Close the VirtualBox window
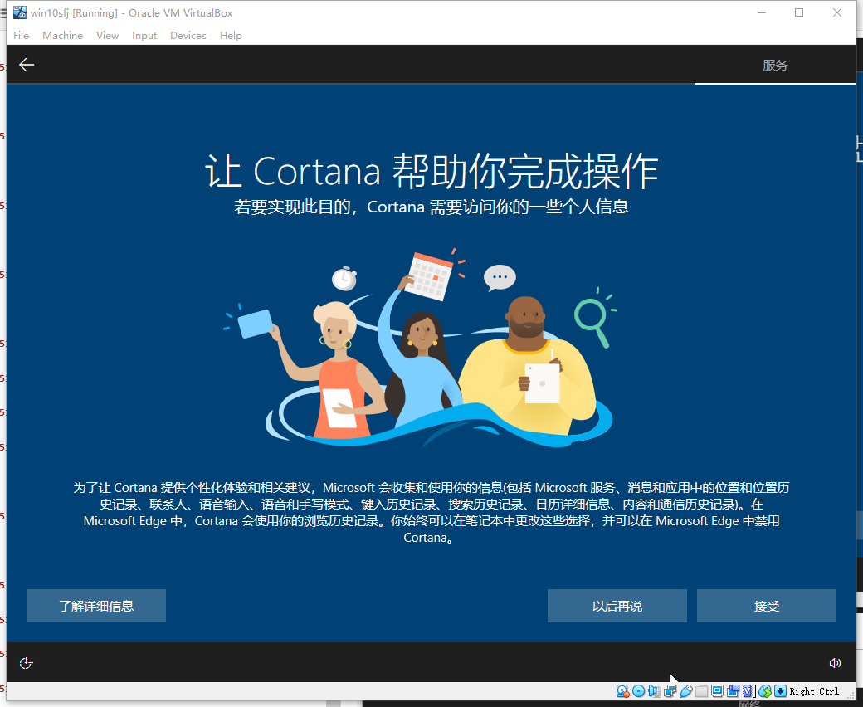863x707 pixels. pyautogui.click(x=837, y=12)
